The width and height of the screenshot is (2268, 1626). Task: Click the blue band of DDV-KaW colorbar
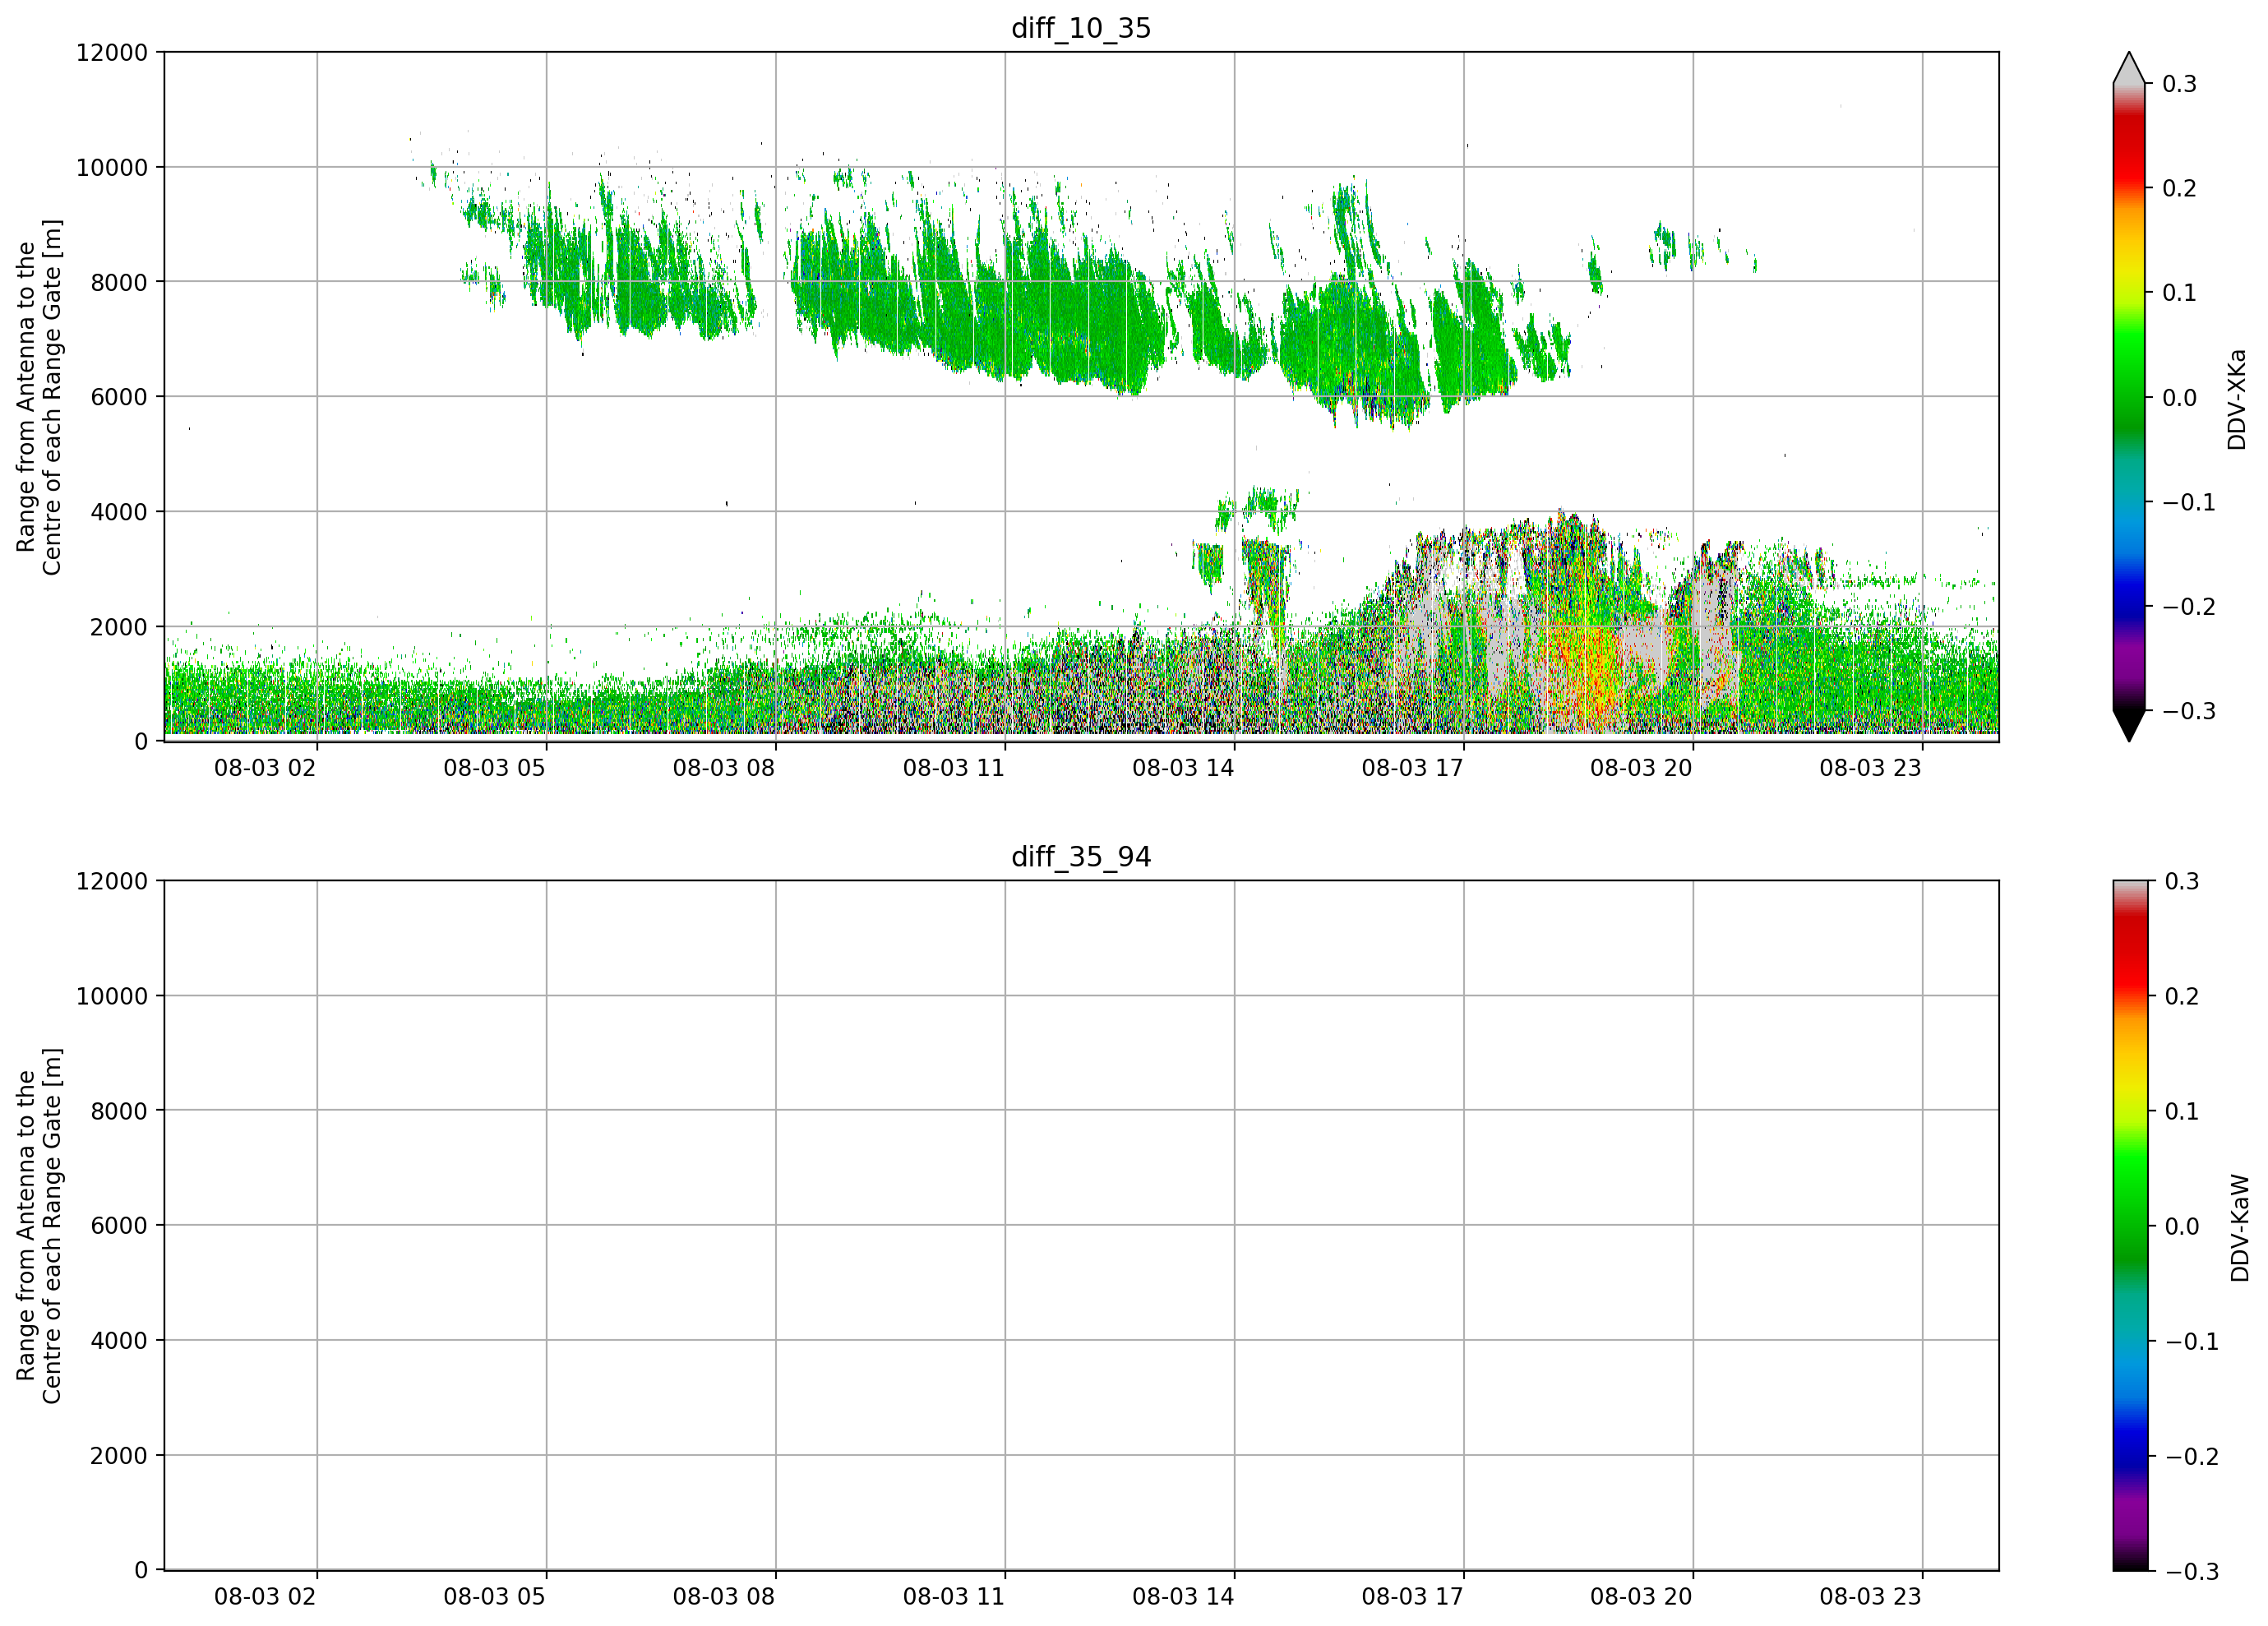[x=2129, y=1451]
